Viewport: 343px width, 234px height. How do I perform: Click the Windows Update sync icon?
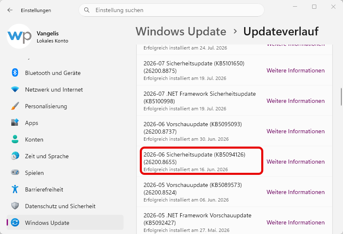[x=15, y=222]
